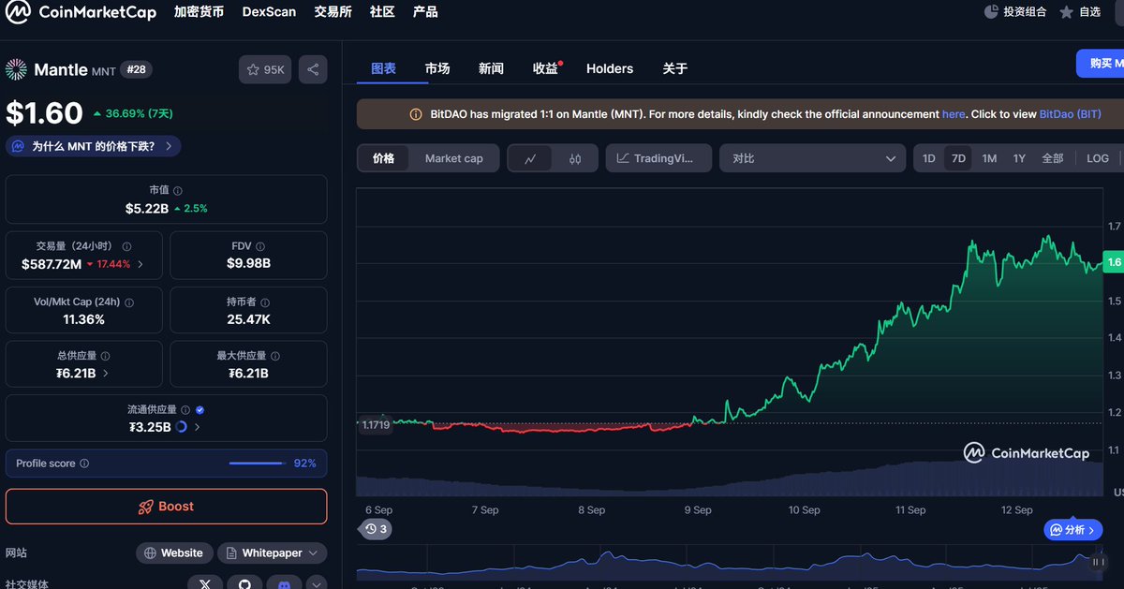Click info icon next to Vol/Mkt Cap (24h)
This screenshot has height=589, width=1124.
click(x=129, y=302)
